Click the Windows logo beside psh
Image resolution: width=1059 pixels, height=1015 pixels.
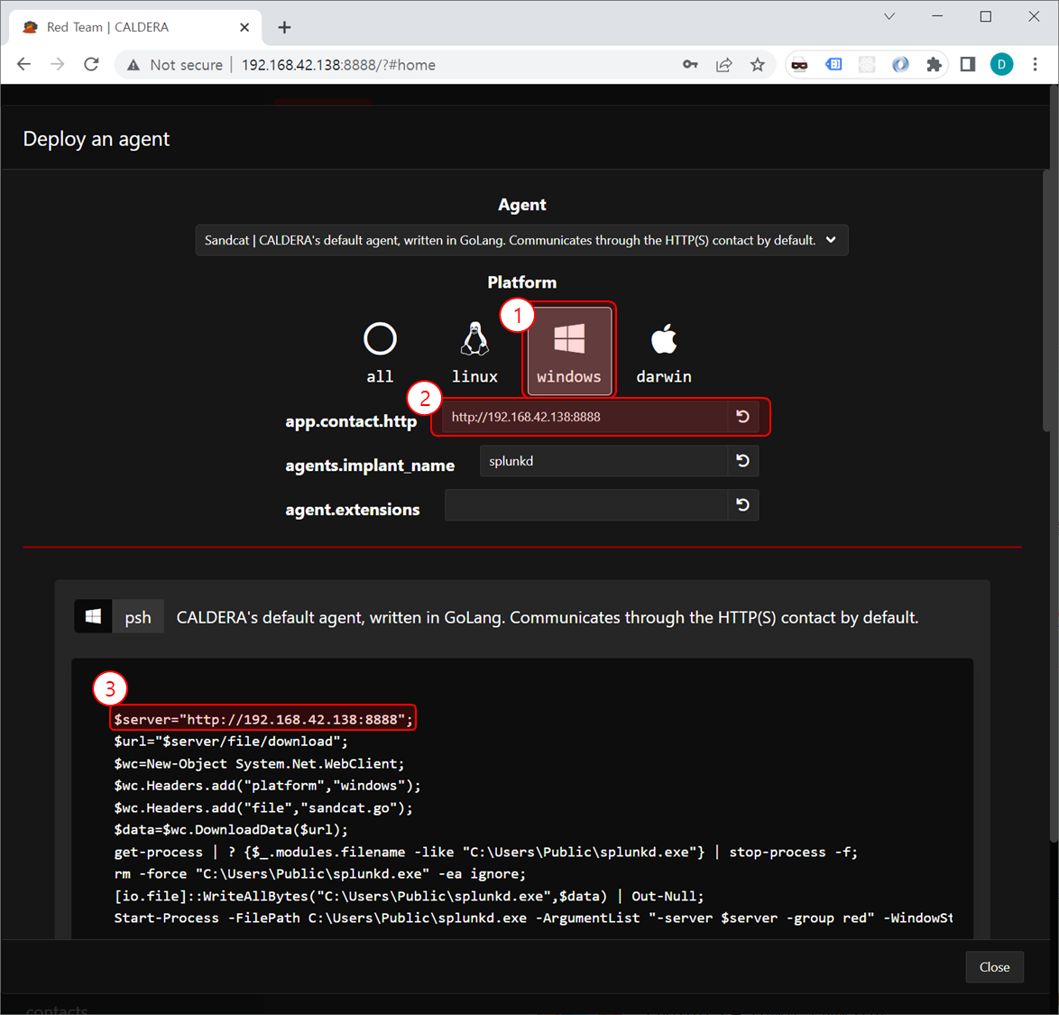93,616
